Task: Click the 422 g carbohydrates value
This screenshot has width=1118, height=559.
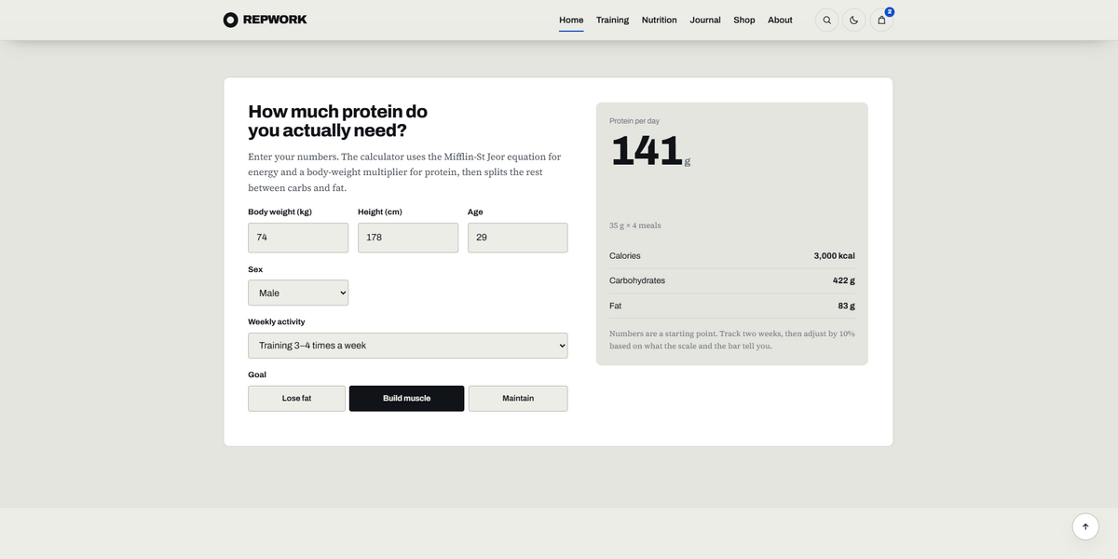Action: point(844,280)
